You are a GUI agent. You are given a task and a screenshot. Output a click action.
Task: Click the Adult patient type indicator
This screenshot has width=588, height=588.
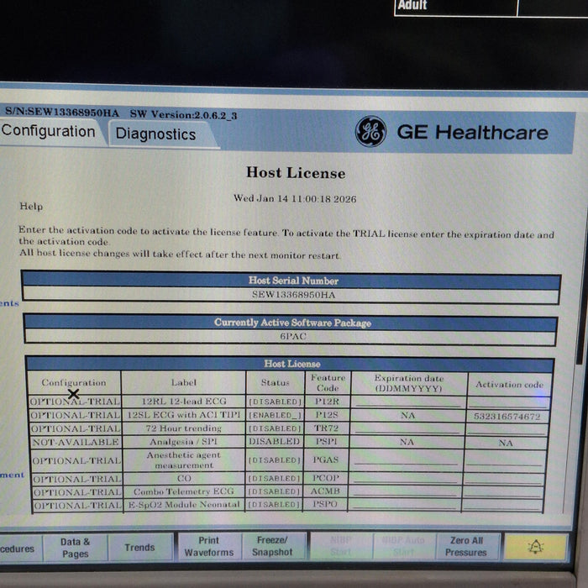(412, 5)
